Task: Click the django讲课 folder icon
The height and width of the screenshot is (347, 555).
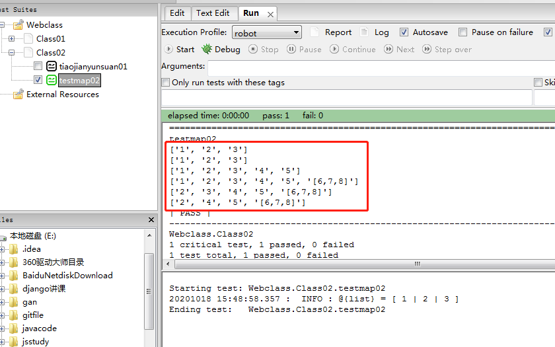Action: pos(13,289)
